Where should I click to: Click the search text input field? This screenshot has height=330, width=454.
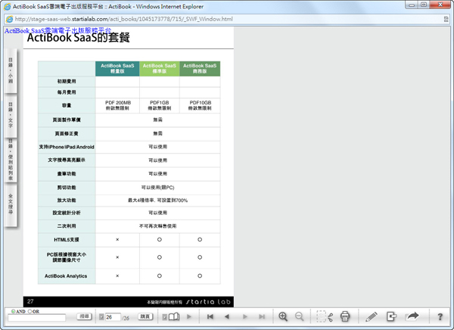point(37,318)
